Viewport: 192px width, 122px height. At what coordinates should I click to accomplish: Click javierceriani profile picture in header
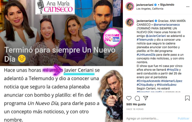click(x=130, y=6)
